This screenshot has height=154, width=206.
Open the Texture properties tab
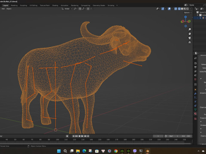(195, 118)
